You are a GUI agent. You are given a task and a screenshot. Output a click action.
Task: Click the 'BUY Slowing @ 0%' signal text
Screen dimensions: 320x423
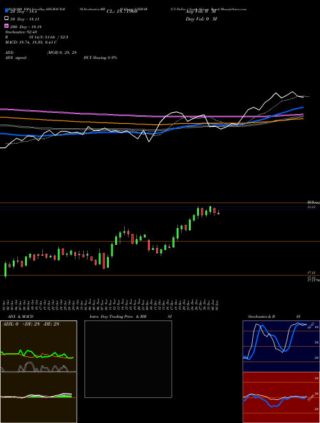pyautogui.click(x=100, y=58)
